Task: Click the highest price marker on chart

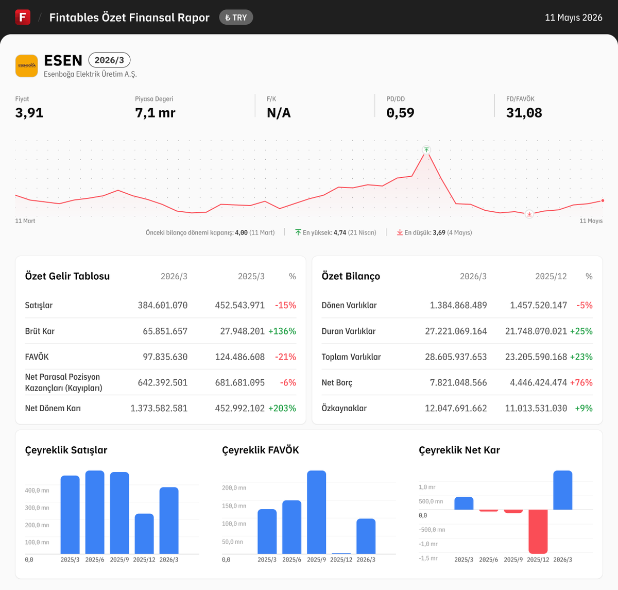Action: [x=426, y=150]
